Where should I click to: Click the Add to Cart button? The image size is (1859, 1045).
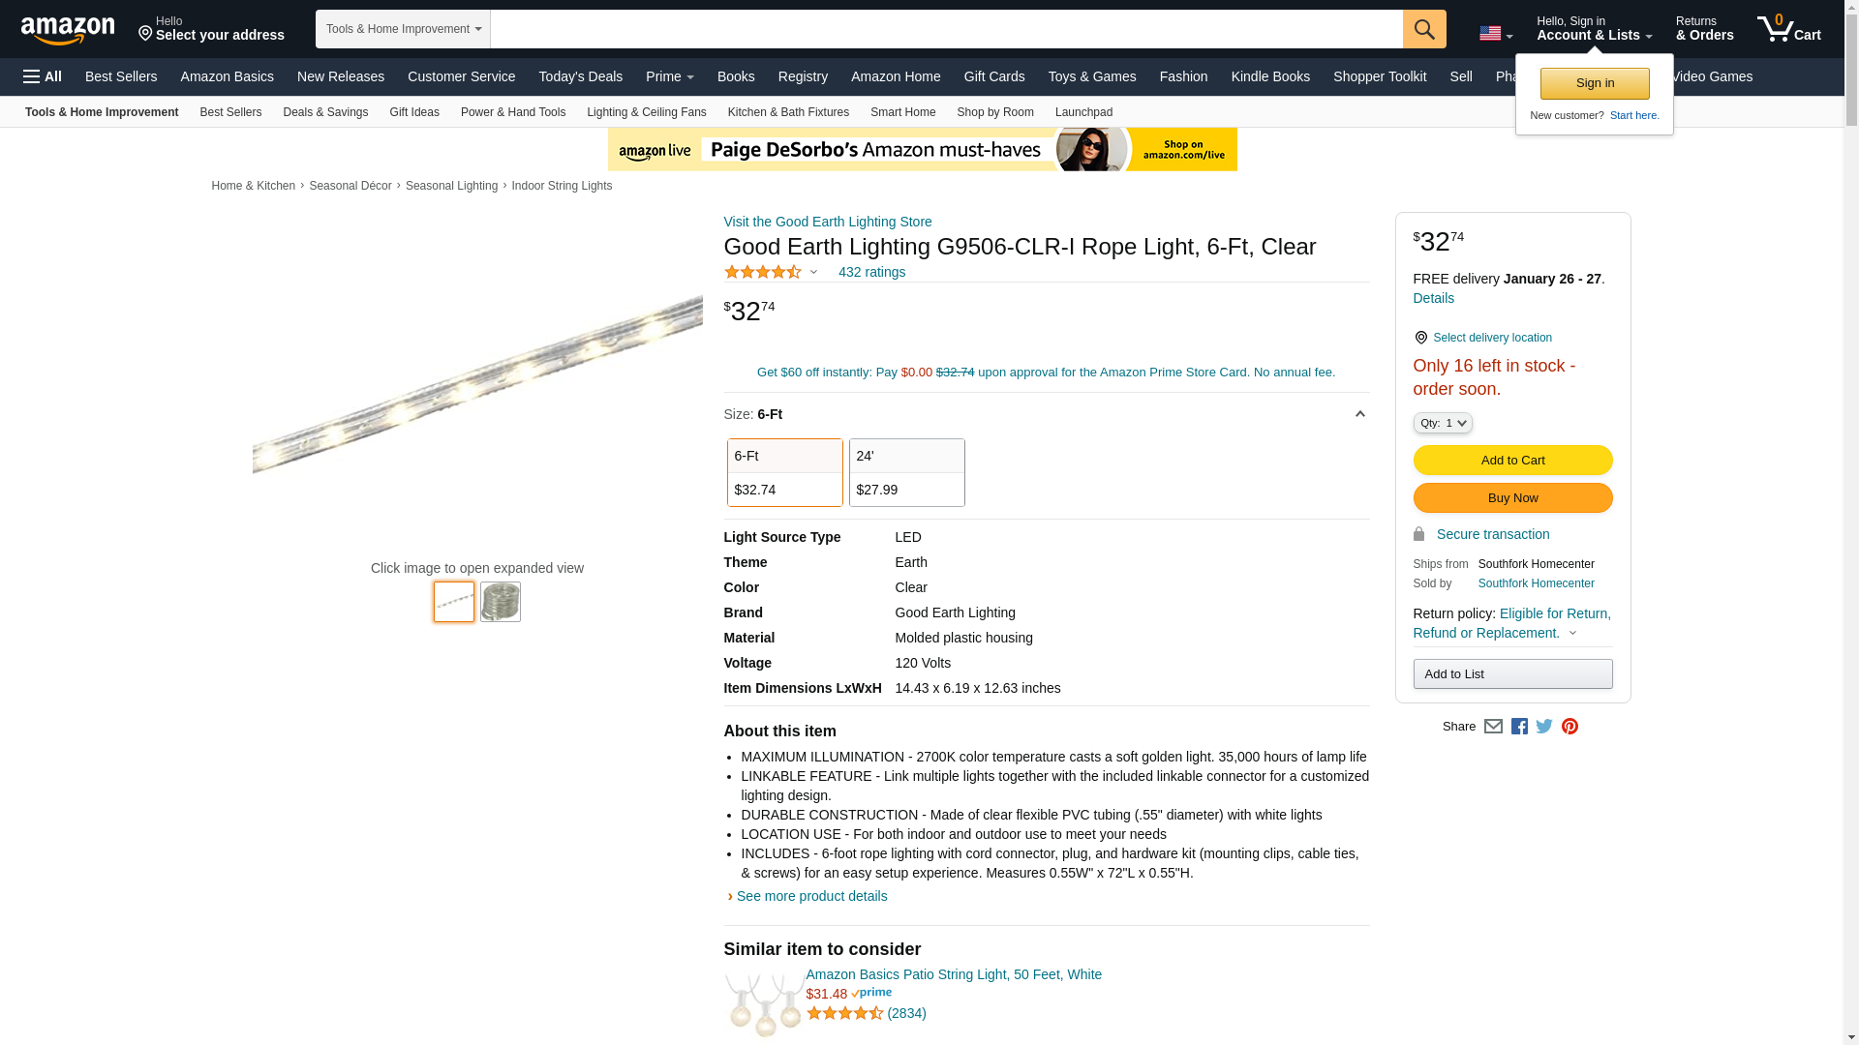pos(1511,461)
